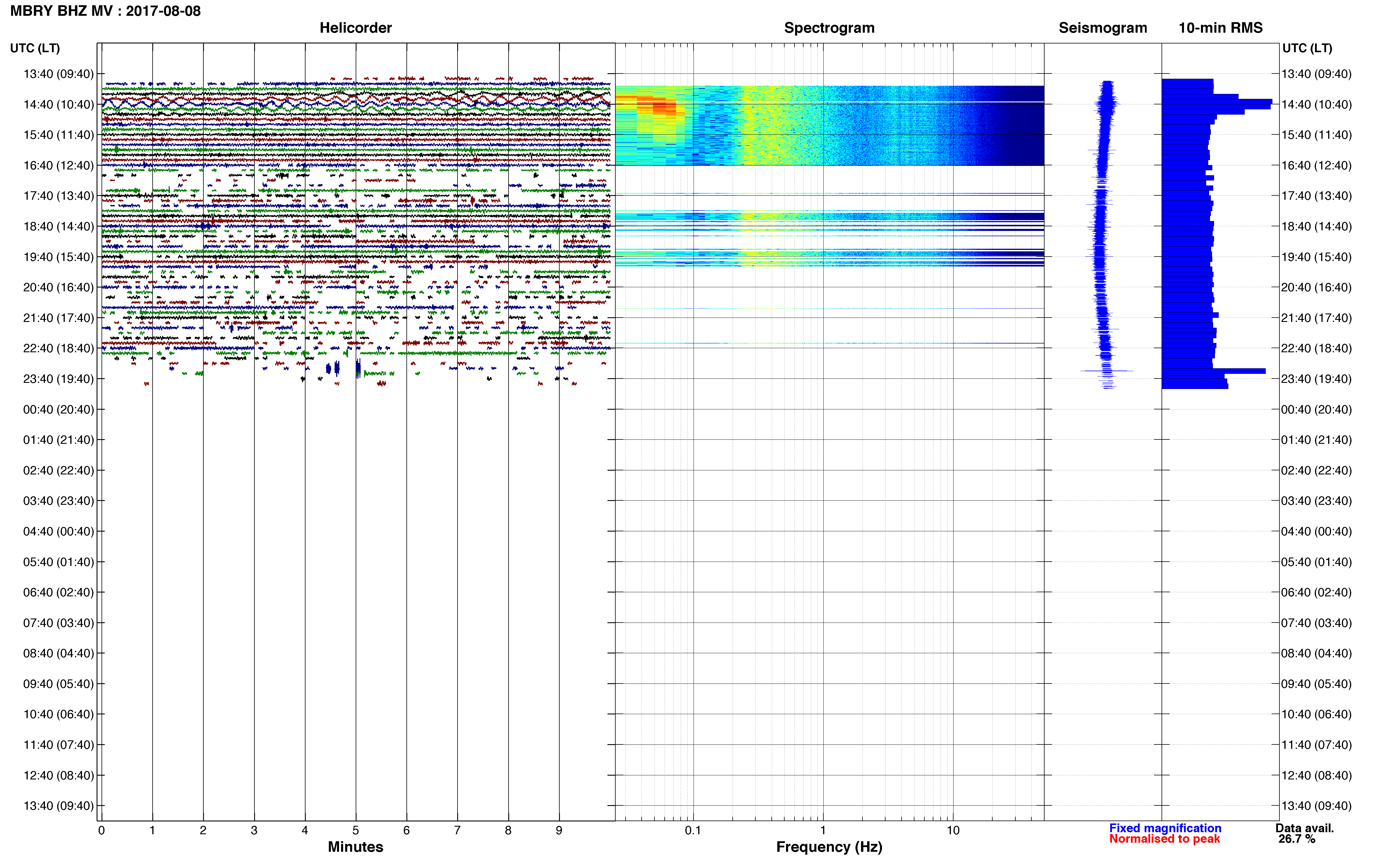Click right-axis time label "07:40 (03:40)"
1383x864 pixels.
pyautogui.click(x=1316, y=623)
